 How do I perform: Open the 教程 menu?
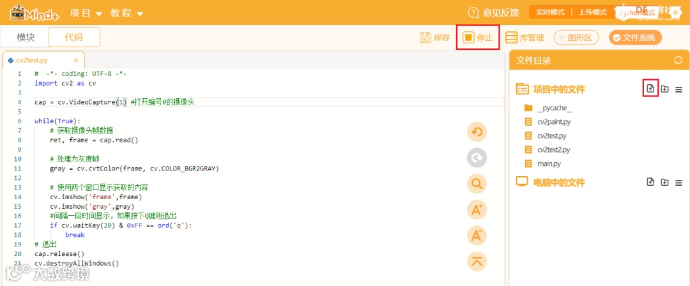[x=126, y=13]
